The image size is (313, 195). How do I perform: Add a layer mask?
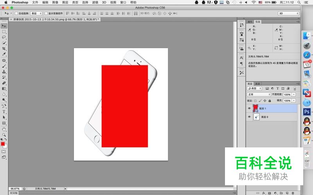[270, 193]
